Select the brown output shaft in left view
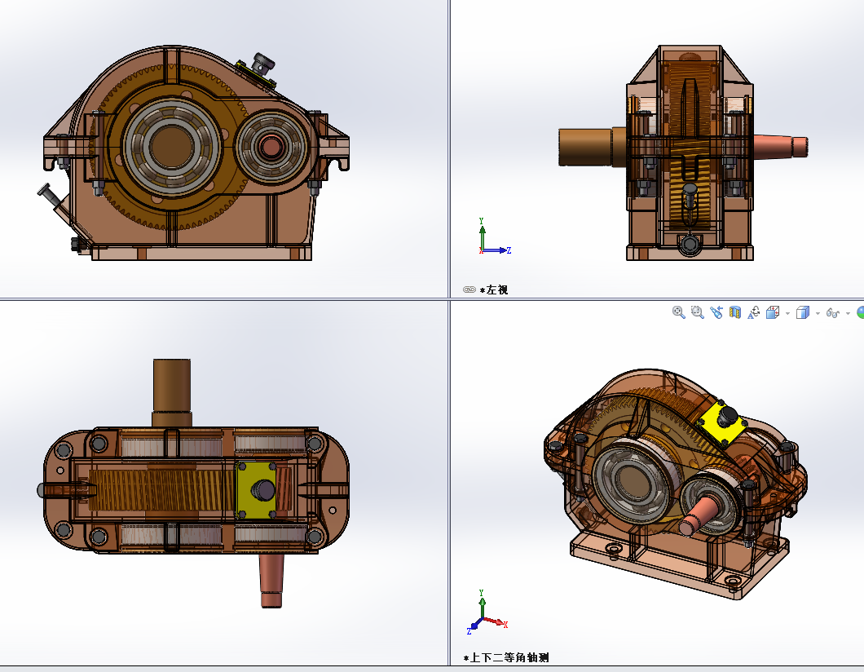 pos(592,147)
